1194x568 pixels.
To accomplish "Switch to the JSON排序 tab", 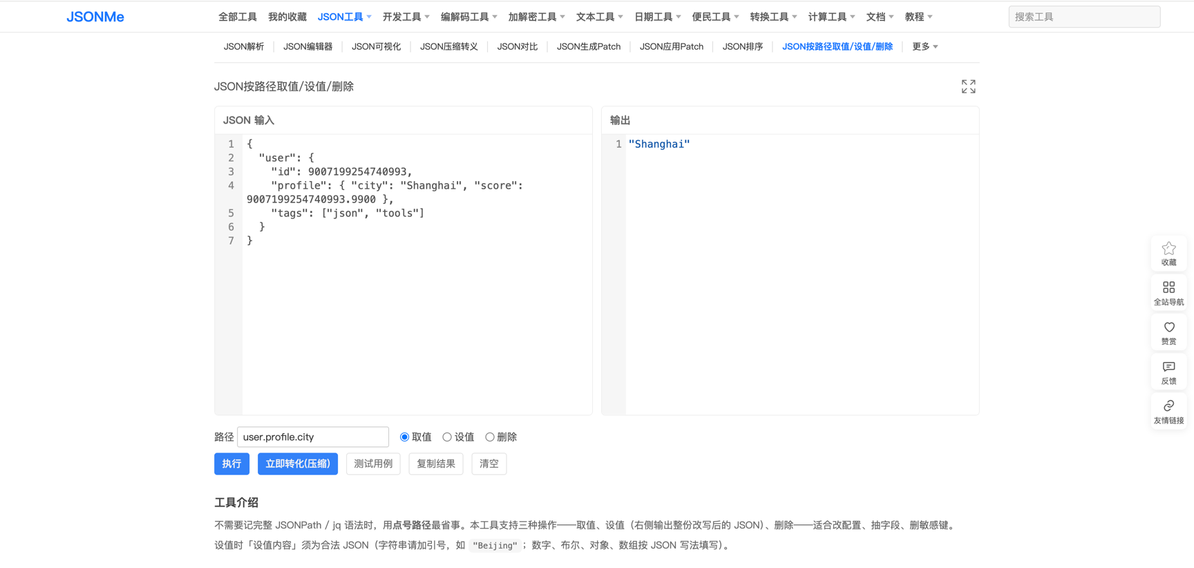I will [x=743, y=46].
